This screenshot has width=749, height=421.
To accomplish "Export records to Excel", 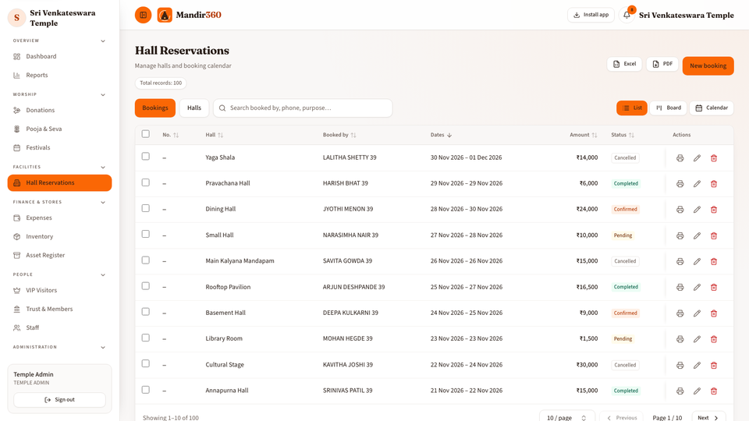I will point(624,64).
